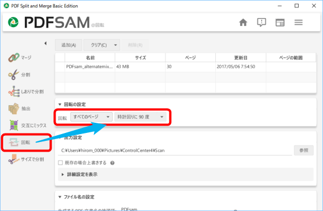Enable 既存の場合上書きする checkbox
323x211 pixels.
pyautogui.click(x=61, y=163)
